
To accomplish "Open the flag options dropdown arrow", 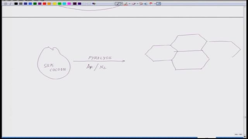I will [x=155, y=3].
